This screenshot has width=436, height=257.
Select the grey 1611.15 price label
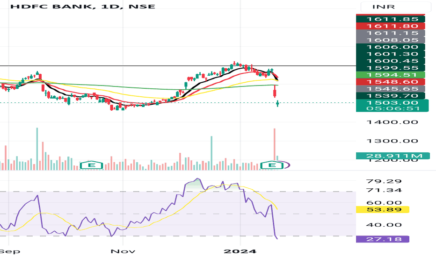pos(391,33)
